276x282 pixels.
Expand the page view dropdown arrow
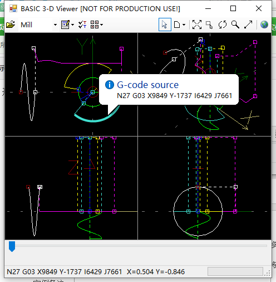click(x=184, y=25)
